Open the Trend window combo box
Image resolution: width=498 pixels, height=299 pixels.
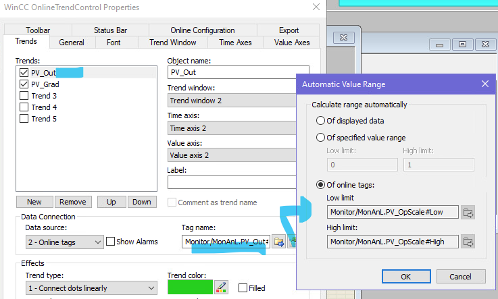click(x=232, y=101)
